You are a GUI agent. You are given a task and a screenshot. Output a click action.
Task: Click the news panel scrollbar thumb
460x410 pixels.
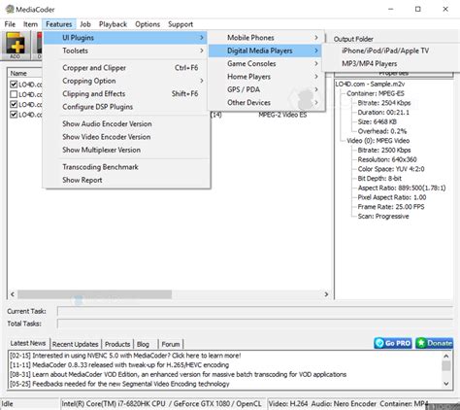click(446, 366)
